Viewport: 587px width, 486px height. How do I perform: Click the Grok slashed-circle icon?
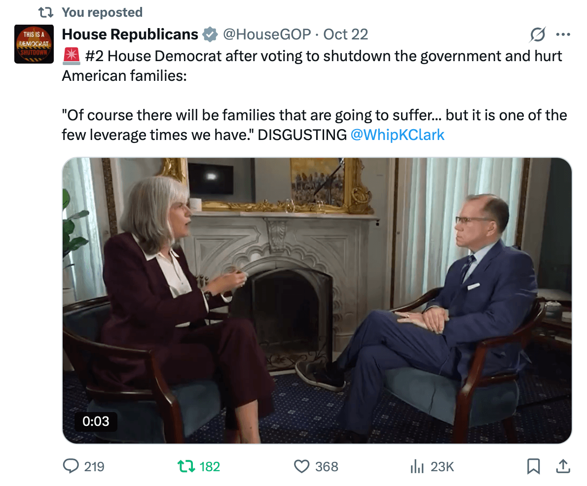537,35
